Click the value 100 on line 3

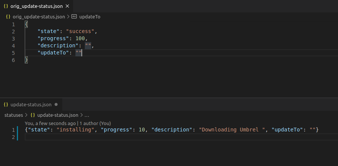pyautogui.click(x=80, y=38)
